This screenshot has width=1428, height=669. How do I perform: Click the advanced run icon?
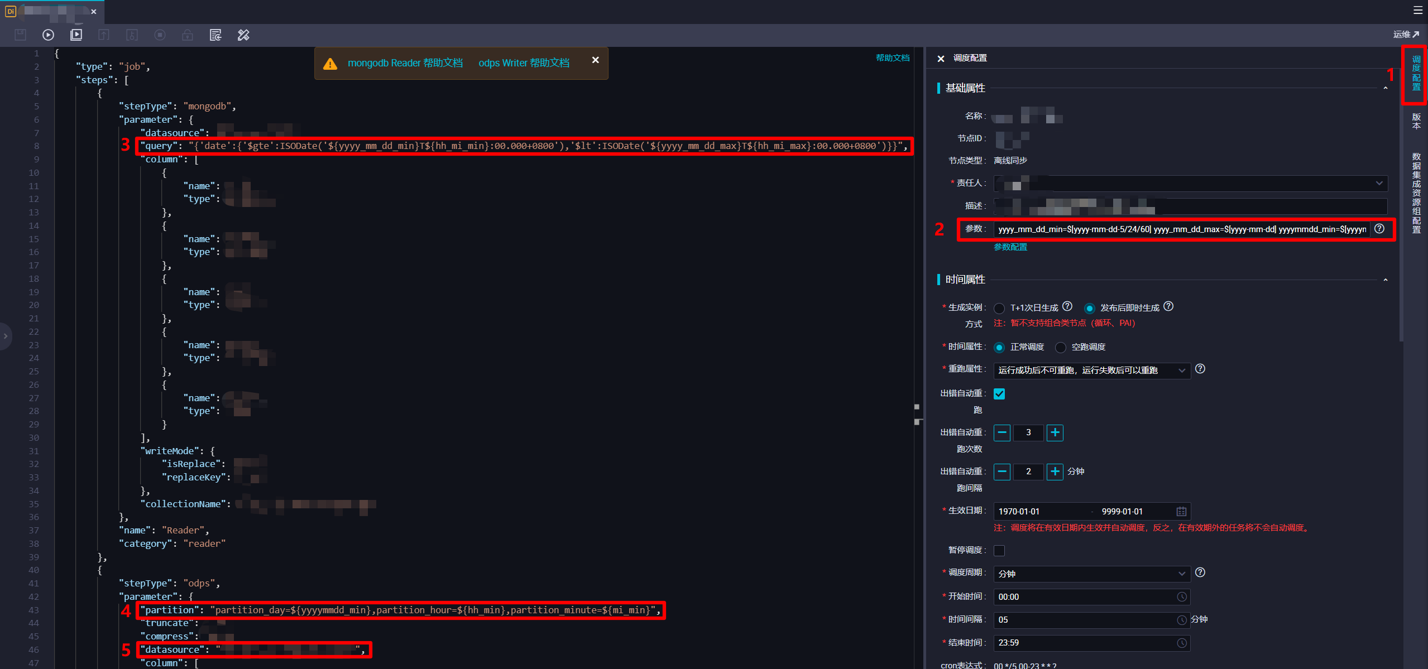click(76, 35)
